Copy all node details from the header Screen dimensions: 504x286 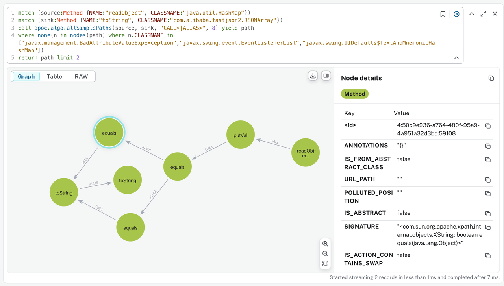click(x=491, y=78)
